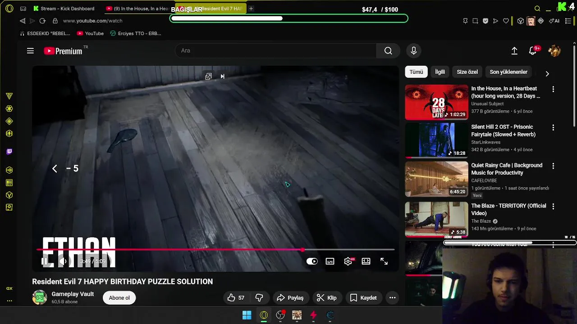Reload the page with the refresh icon
This screenshot has height=324, width=577.
tap(42, 21)
